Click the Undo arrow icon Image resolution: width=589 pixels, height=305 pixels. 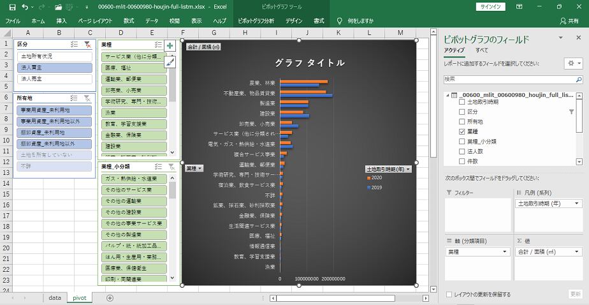[x=24, y=6]
